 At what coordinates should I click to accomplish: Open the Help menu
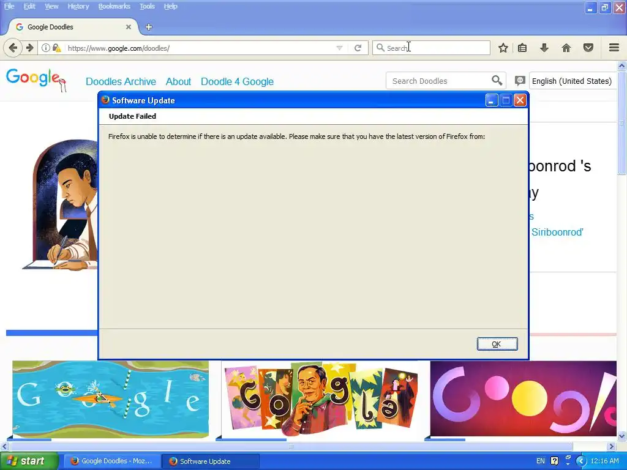pyautogui.click(x=170, y=6)
